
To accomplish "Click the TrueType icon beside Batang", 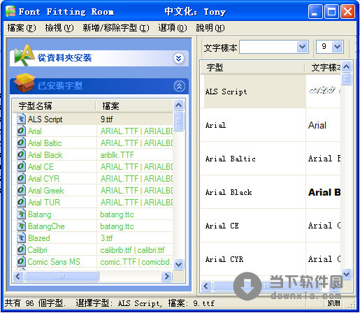I will click(x=21, y=214).
